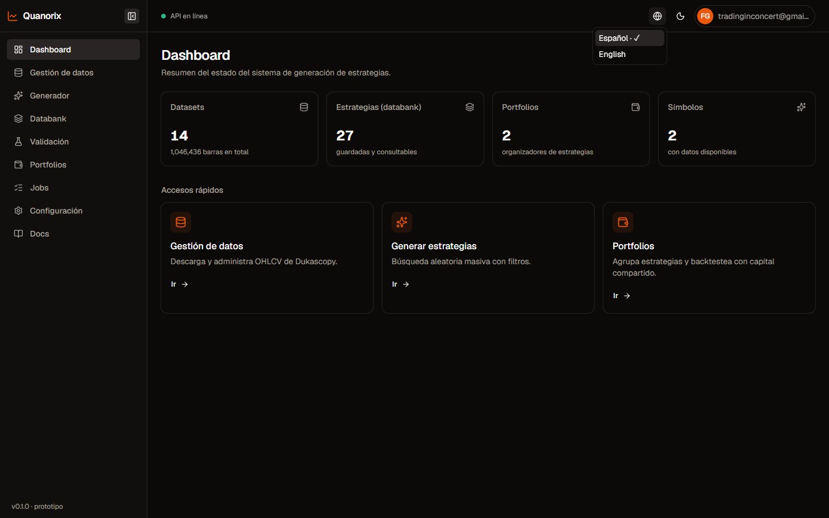Click Ir link under Generar estrategias

[401, 284]
